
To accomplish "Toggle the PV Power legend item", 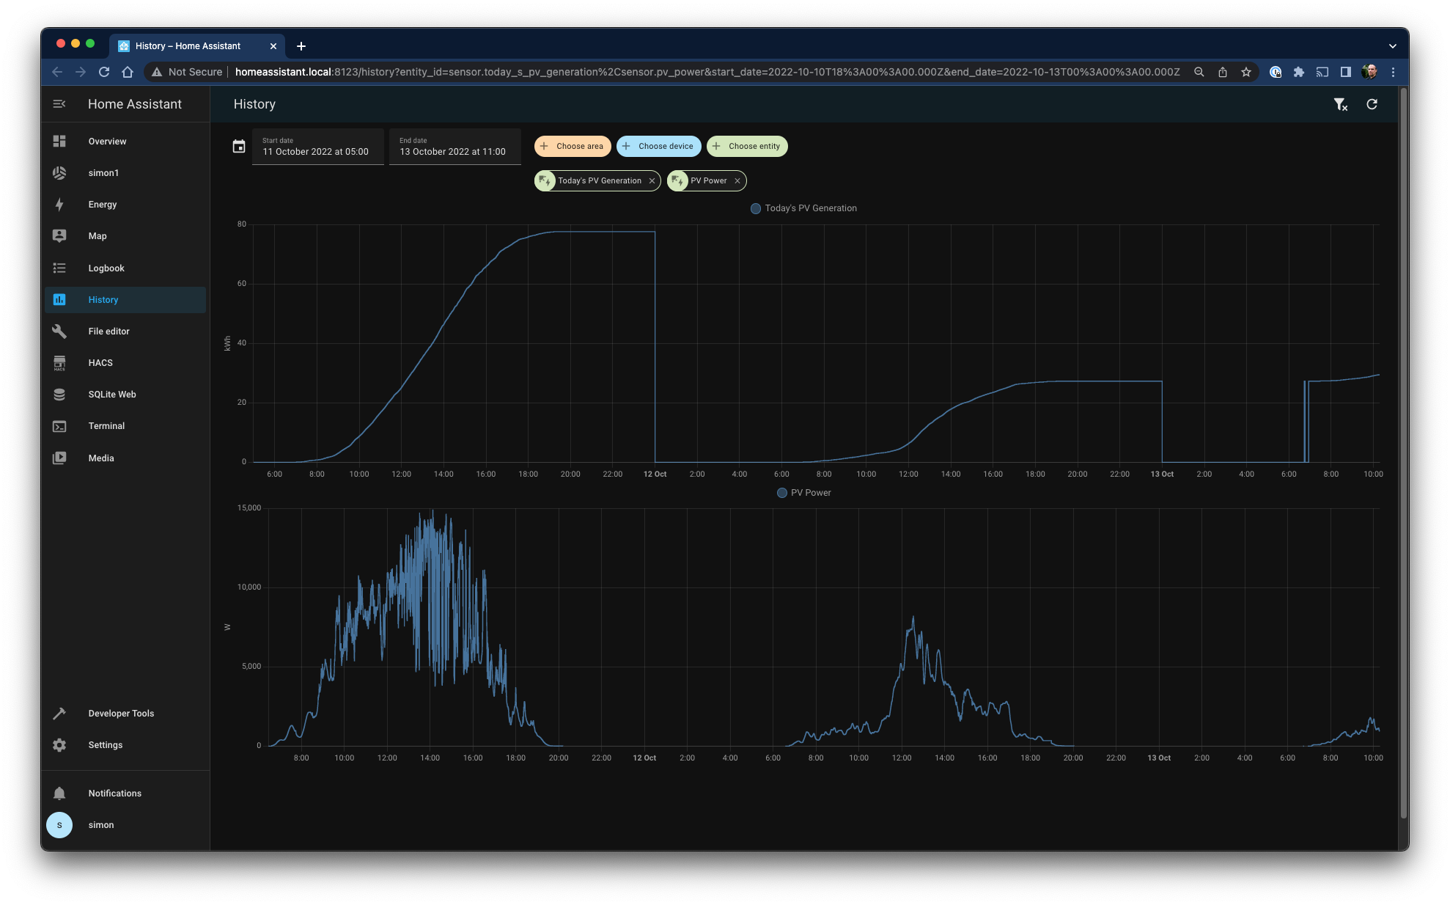I will pos(803,492).
